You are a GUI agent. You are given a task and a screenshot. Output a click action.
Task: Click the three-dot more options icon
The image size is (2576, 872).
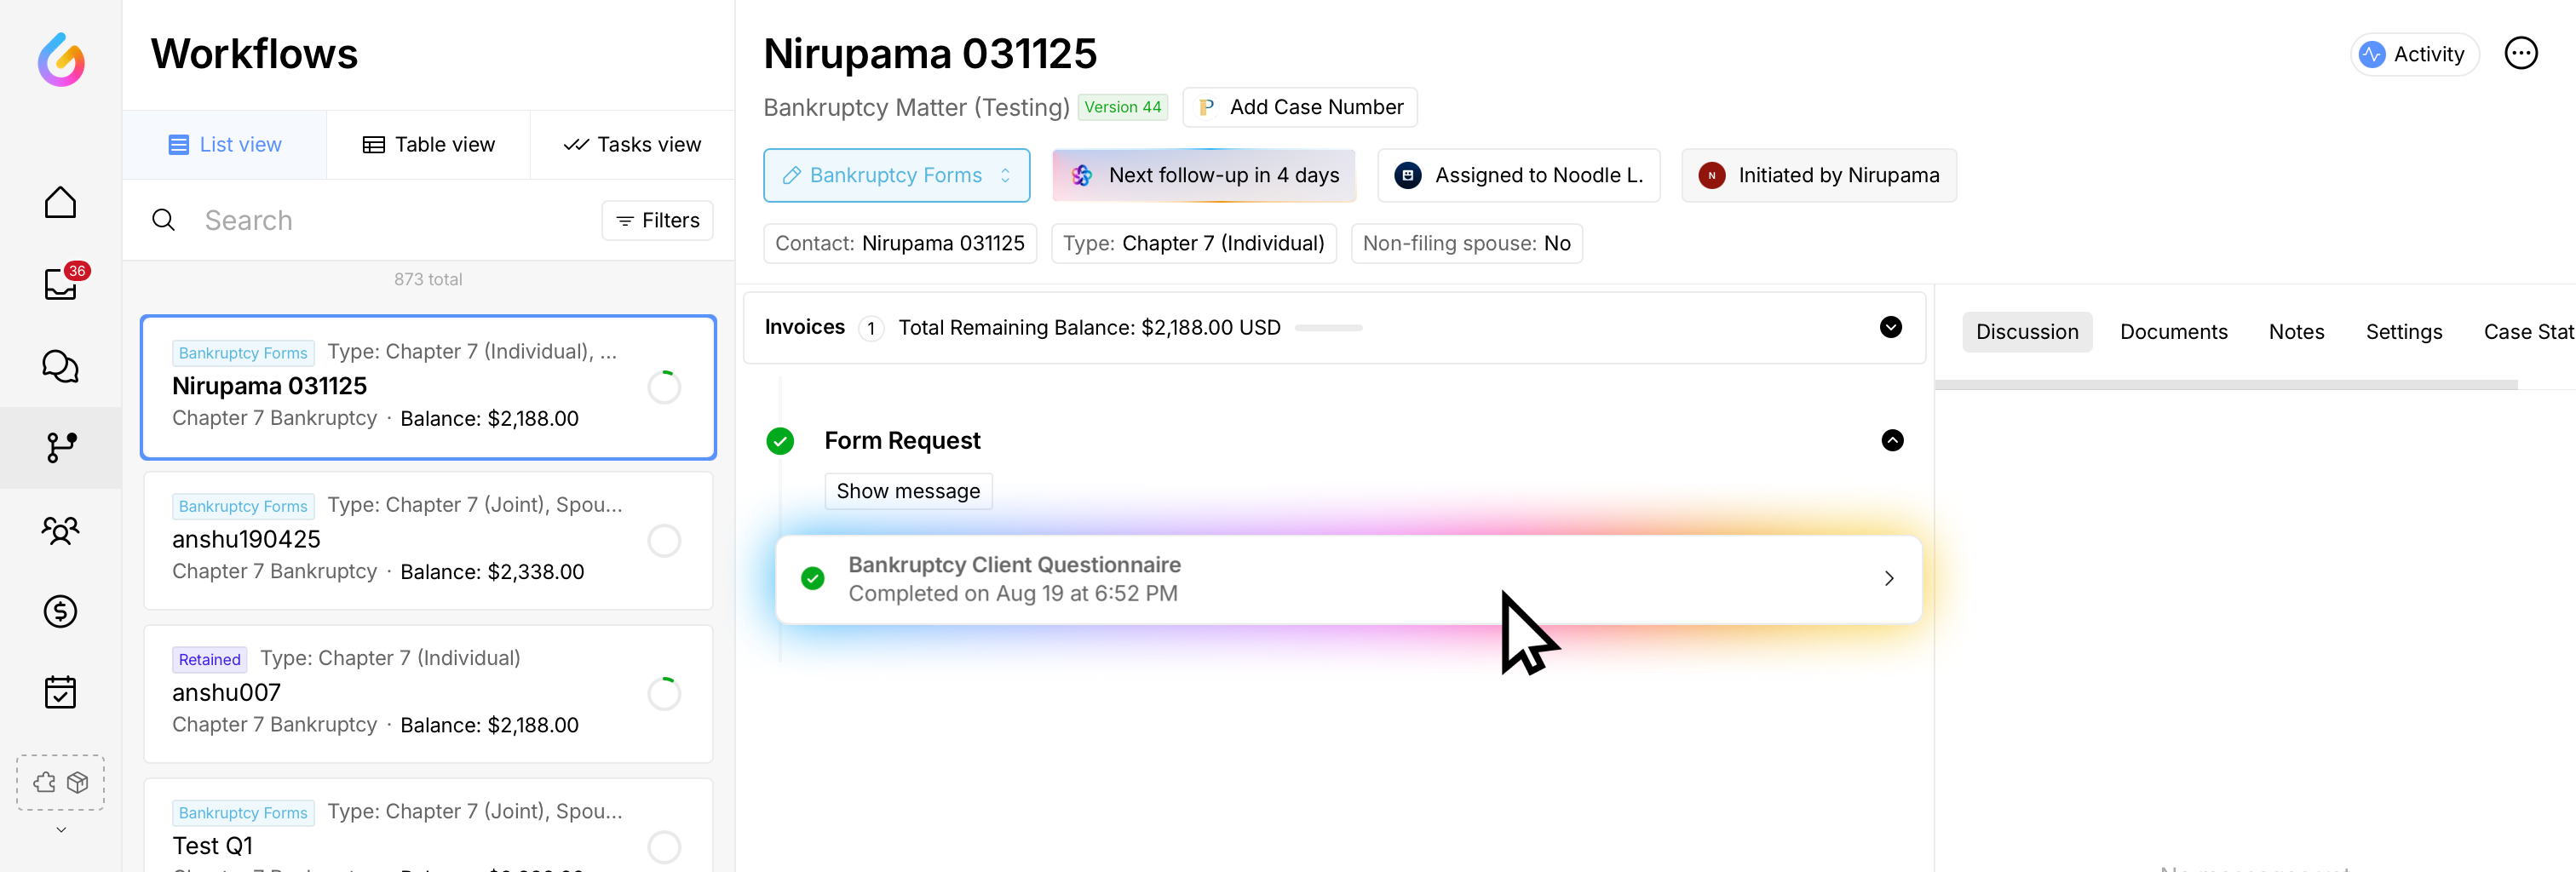point(2520,54)
